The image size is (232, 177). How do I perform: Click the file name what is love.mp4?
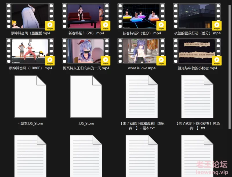(x=142, y=68)
